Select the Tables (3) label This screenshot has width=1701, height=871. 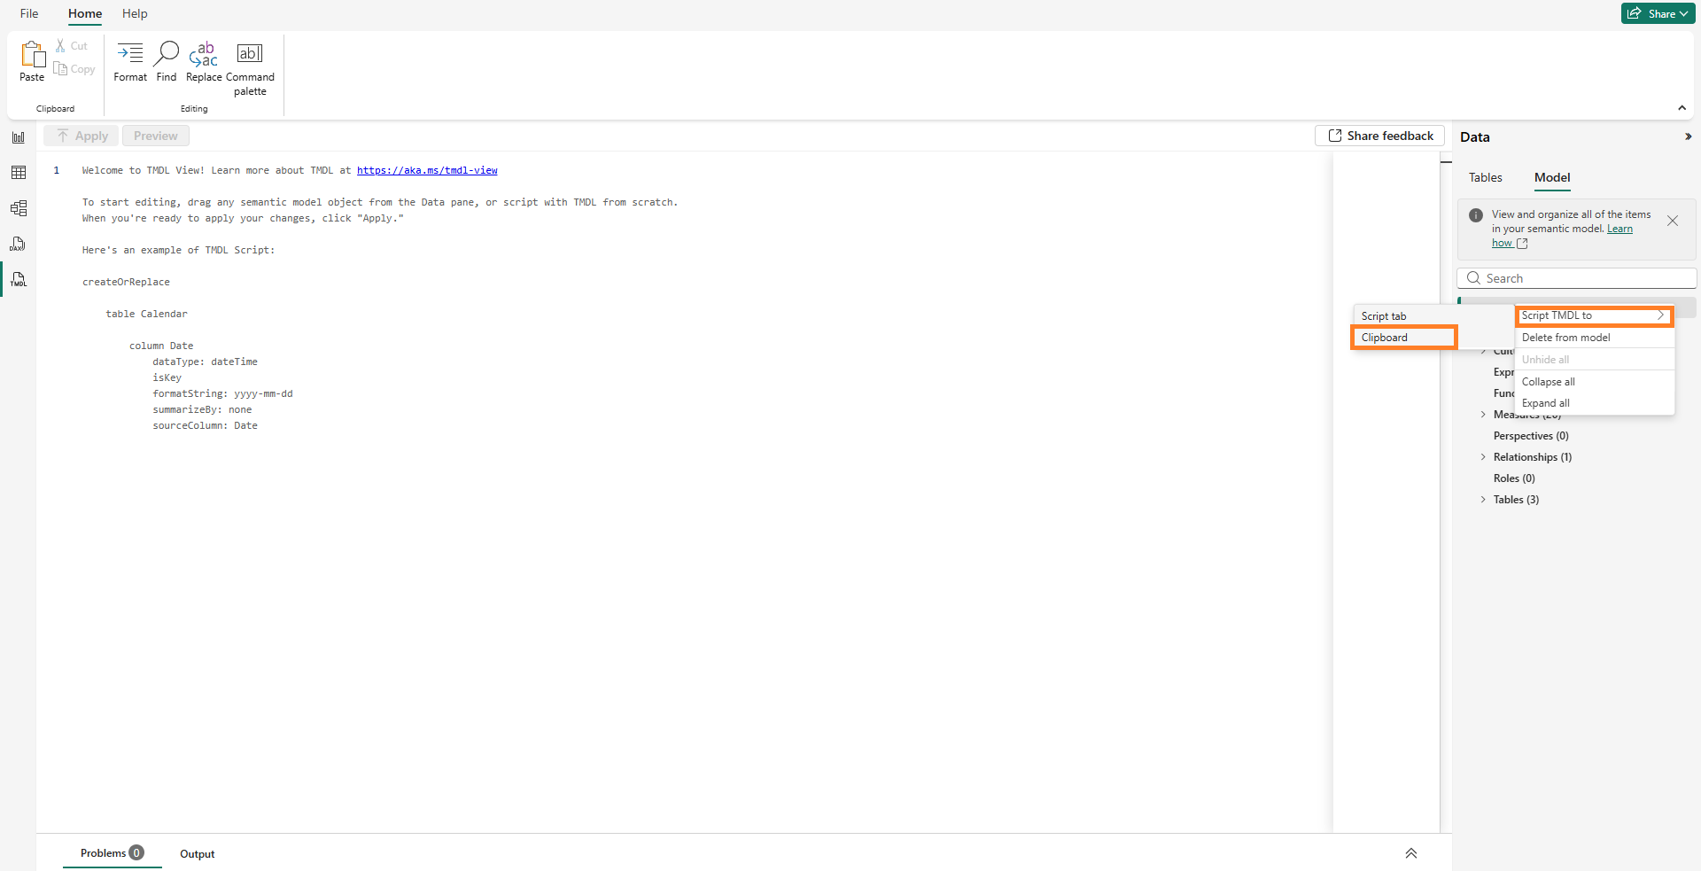pyautogui.click(x=1516, y=500)
